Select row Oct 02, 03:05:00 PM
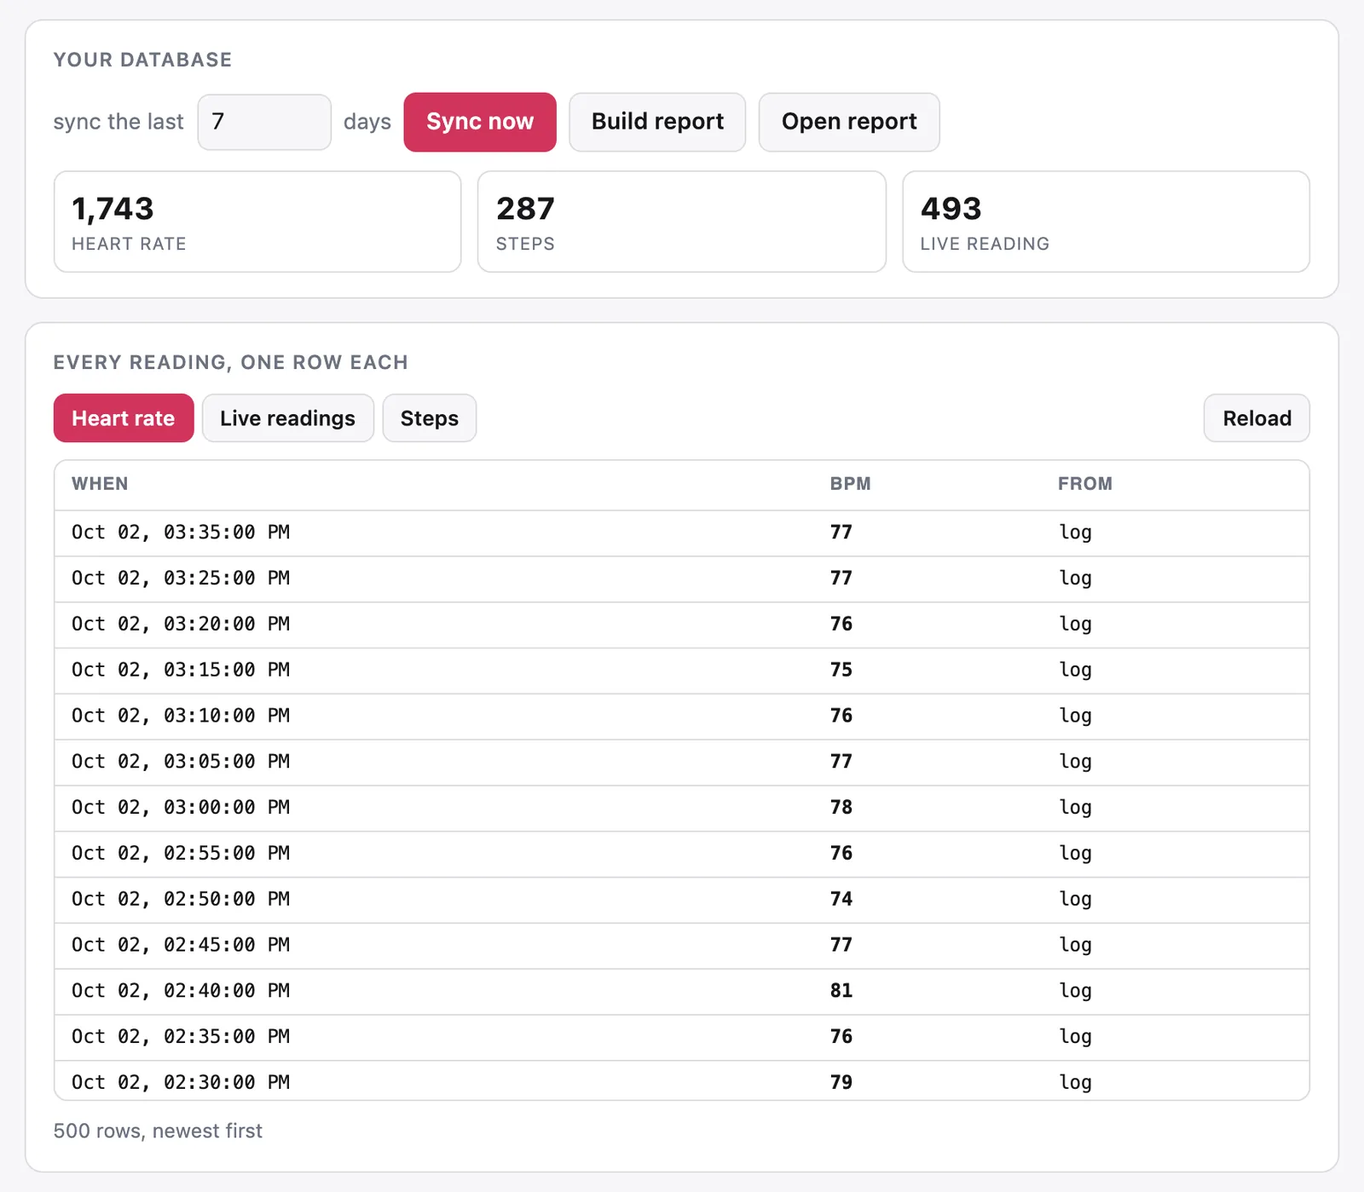This screenshot has width=1364, height=1192. (682, 763)
